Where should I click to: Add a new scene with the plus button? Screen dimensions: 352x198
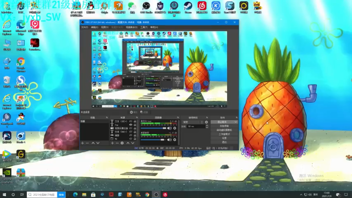(x=82, y=143)
